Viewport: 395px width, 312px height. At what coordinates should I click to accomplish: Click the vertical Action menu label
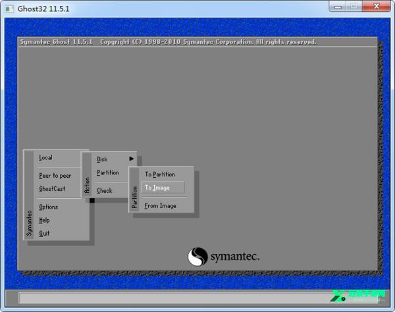pos(87,185)
